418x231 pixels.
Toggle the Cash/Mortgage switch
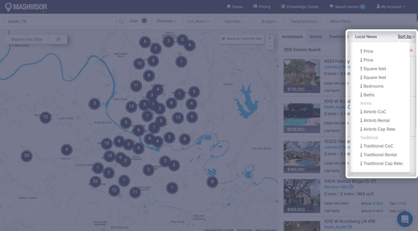coord(145,21)
